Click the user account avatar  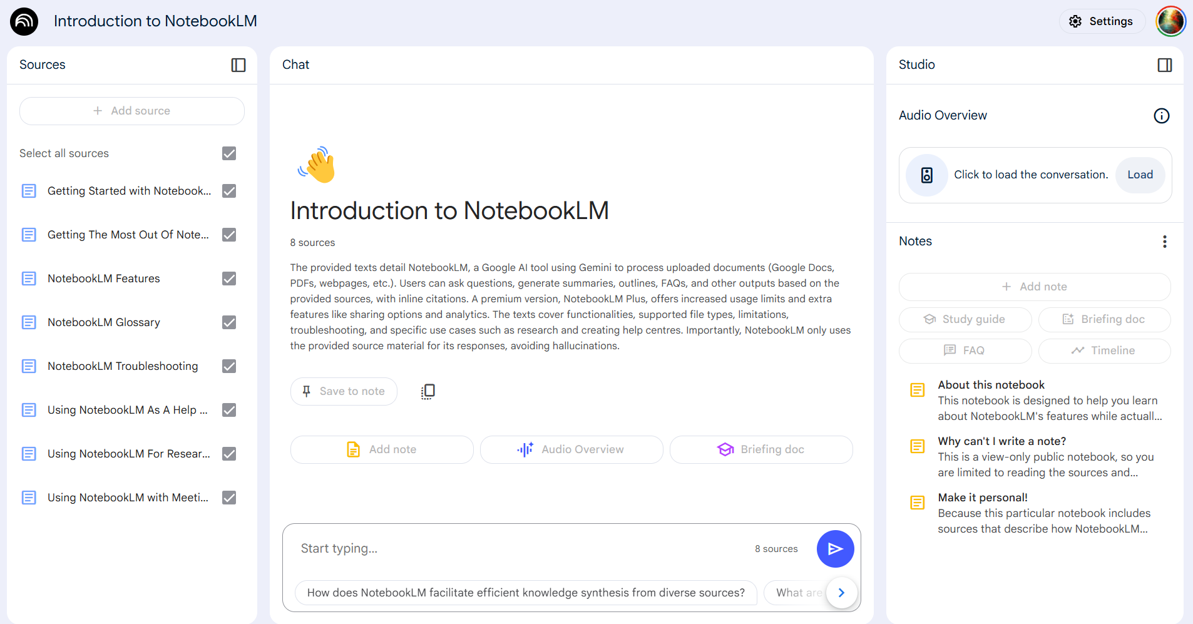[x=1171, y=21]
